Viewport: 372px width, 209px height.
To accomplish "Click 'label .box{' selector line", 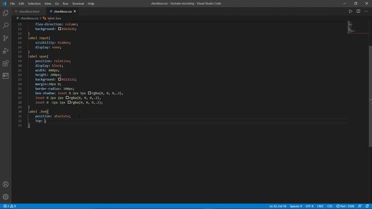I will (38, 111).
